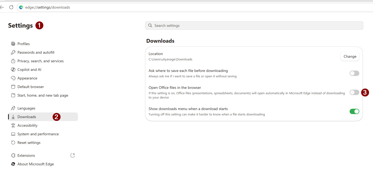Open the Profiles settings section
The image size is (373, 182).
[x=43, y=44]
